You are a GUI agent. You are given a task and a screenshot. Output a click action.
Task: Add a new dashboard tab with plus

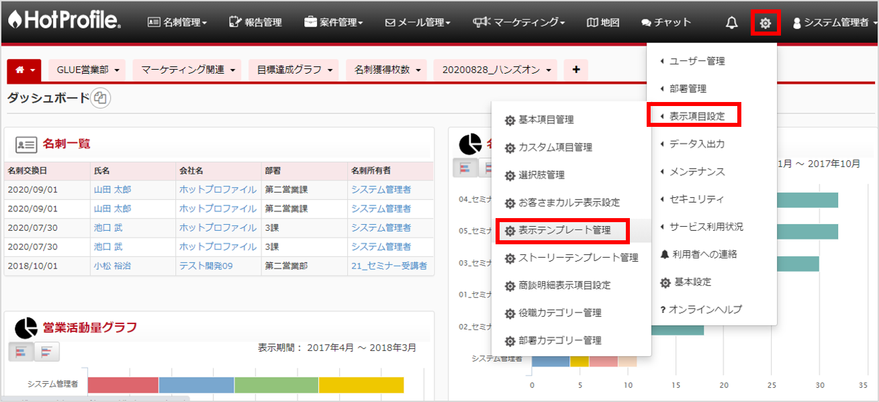pos(575,70)
